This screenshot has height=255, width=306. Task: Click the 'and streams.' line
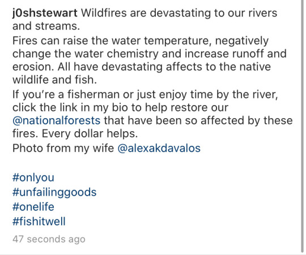point(46,26)
